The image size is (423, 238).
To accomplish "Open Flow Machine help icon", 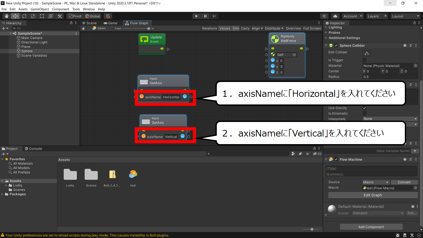I will [405, 159].
